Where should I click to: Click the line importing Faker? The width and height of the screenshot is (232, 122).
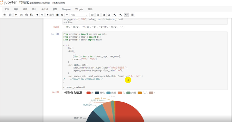(82, 40)
